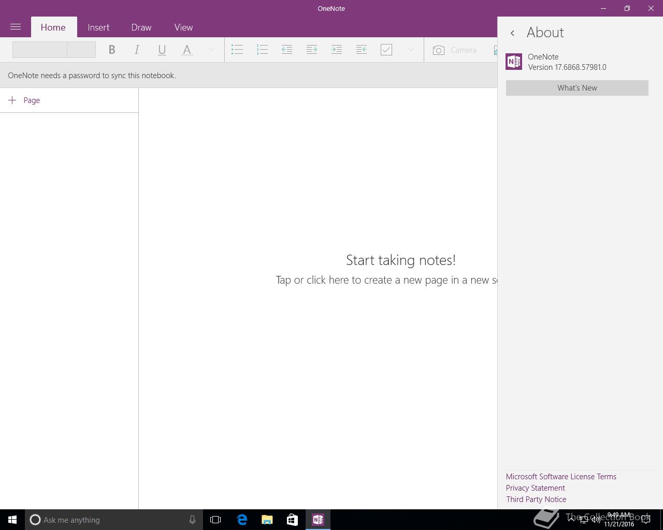Open the Draw tab
The height and width of the screenshot is (530, 663).
point(141,27)
